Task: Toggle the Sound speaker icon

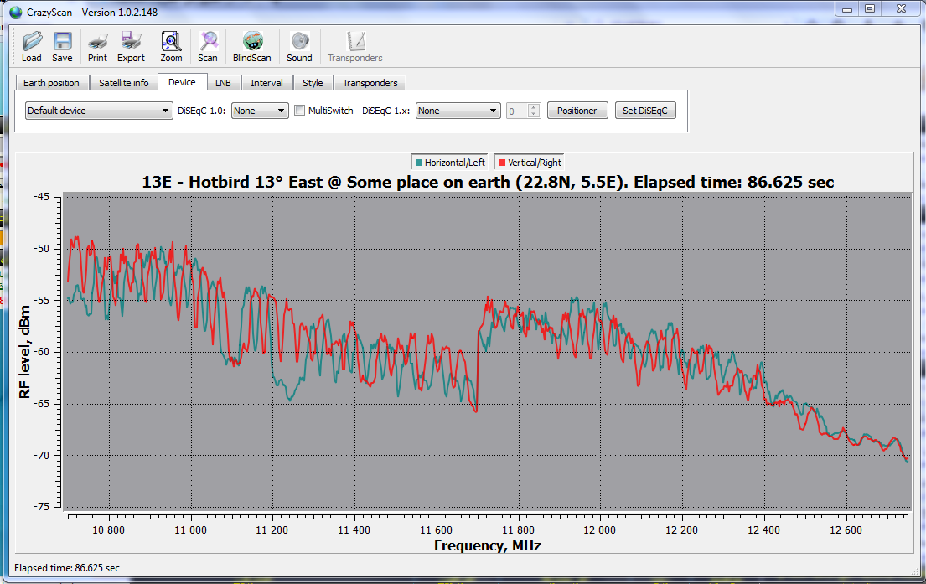Action: pos(299,46)
